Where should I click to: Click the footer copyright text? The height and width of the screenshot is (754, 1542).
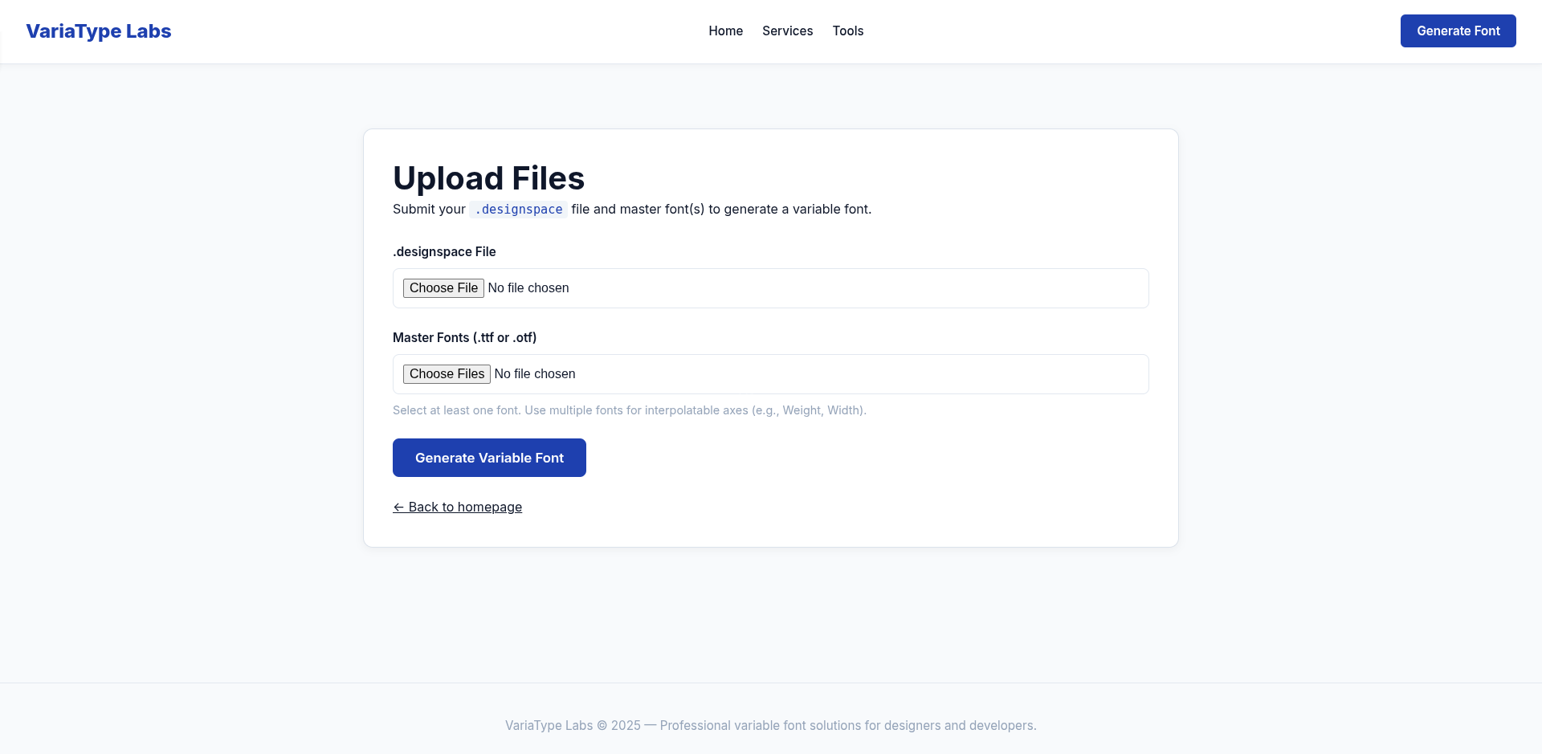(x=770, y=725)
